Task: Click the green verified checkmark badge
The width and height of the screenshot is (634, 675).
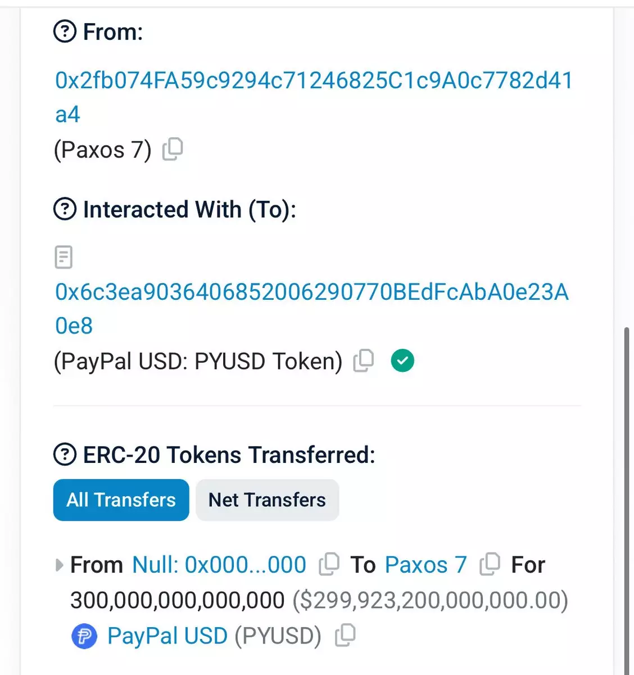Action: 402,361
